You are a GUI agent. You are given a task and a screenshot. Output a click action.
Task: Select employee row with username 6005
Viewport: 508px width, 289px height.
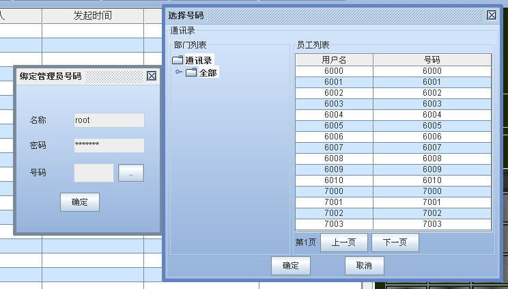[x=334, y=126]
